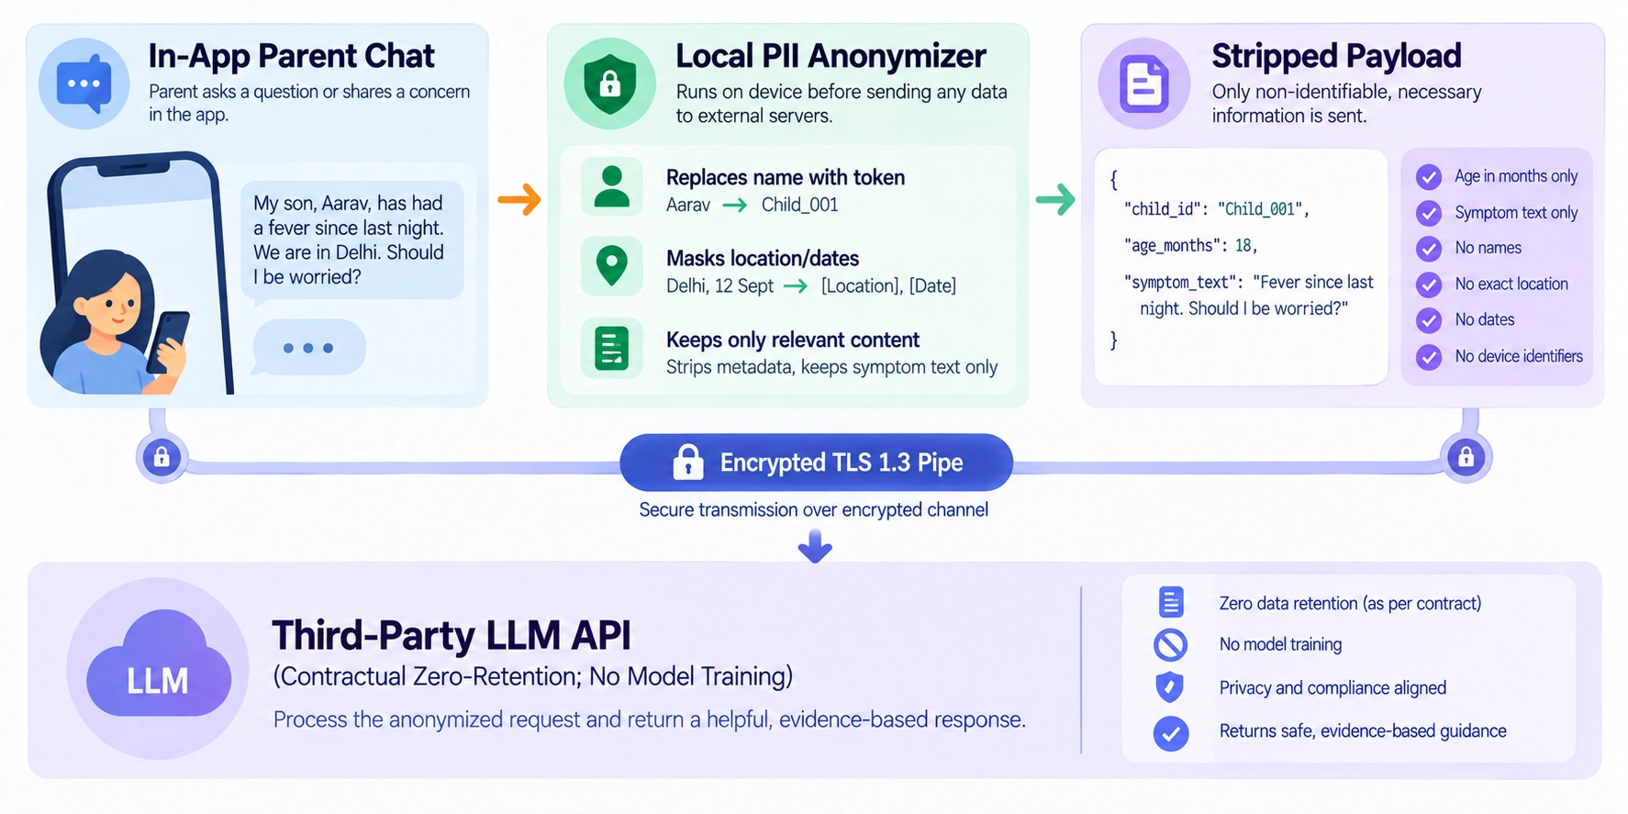
Task: Click the Returns safe, evidence-based guidance text
Action: [x=1363, y=730]
